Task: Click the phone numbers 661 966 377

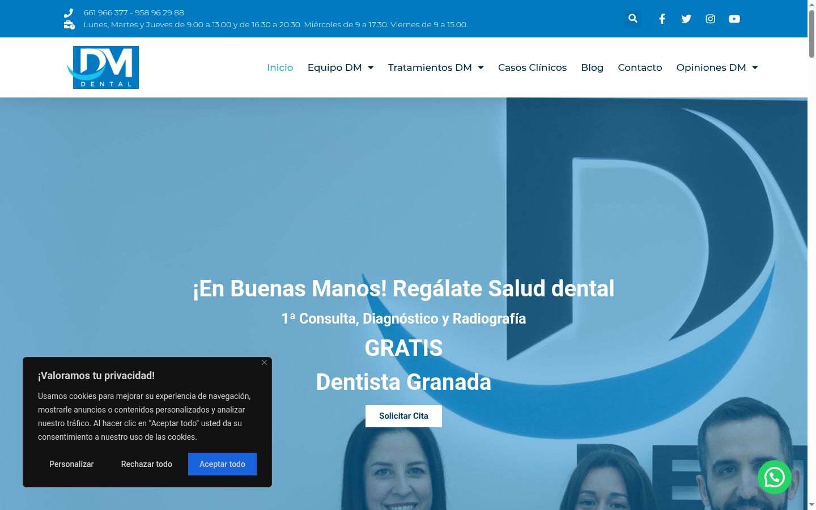Action: tap(134, 12)
